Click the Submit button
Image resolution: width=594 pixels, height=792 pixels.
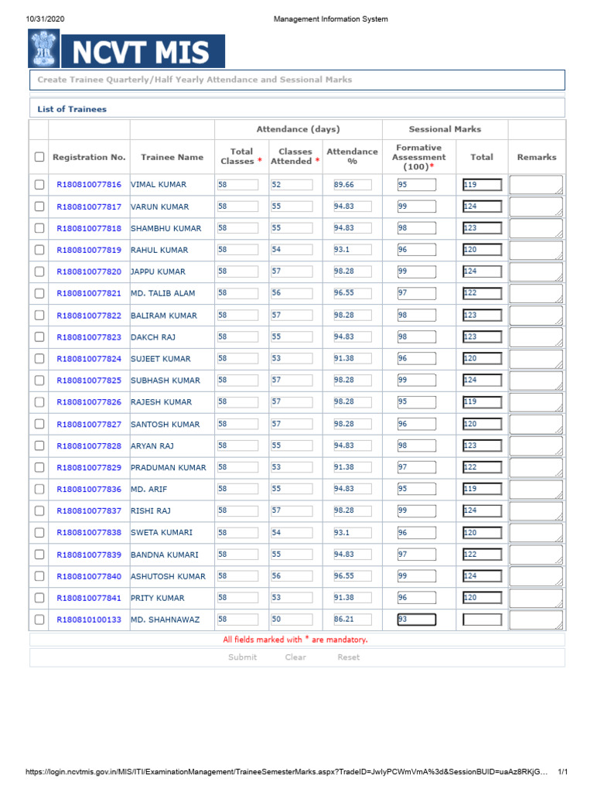click(x=242, y=657)
